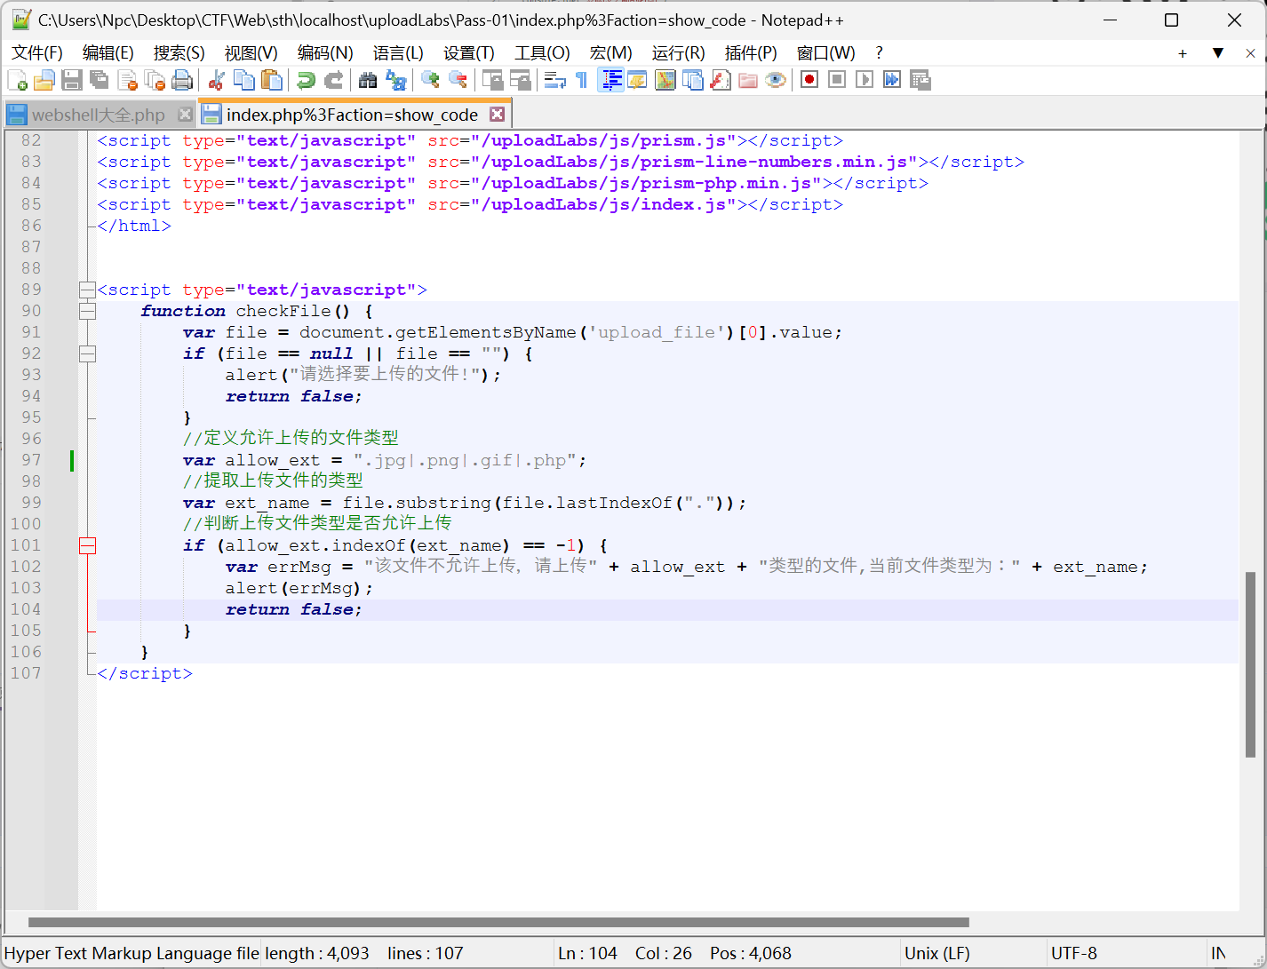Collapse the script block at line 89
Screen dimensions: 1267x969
(x=87, y=290)
